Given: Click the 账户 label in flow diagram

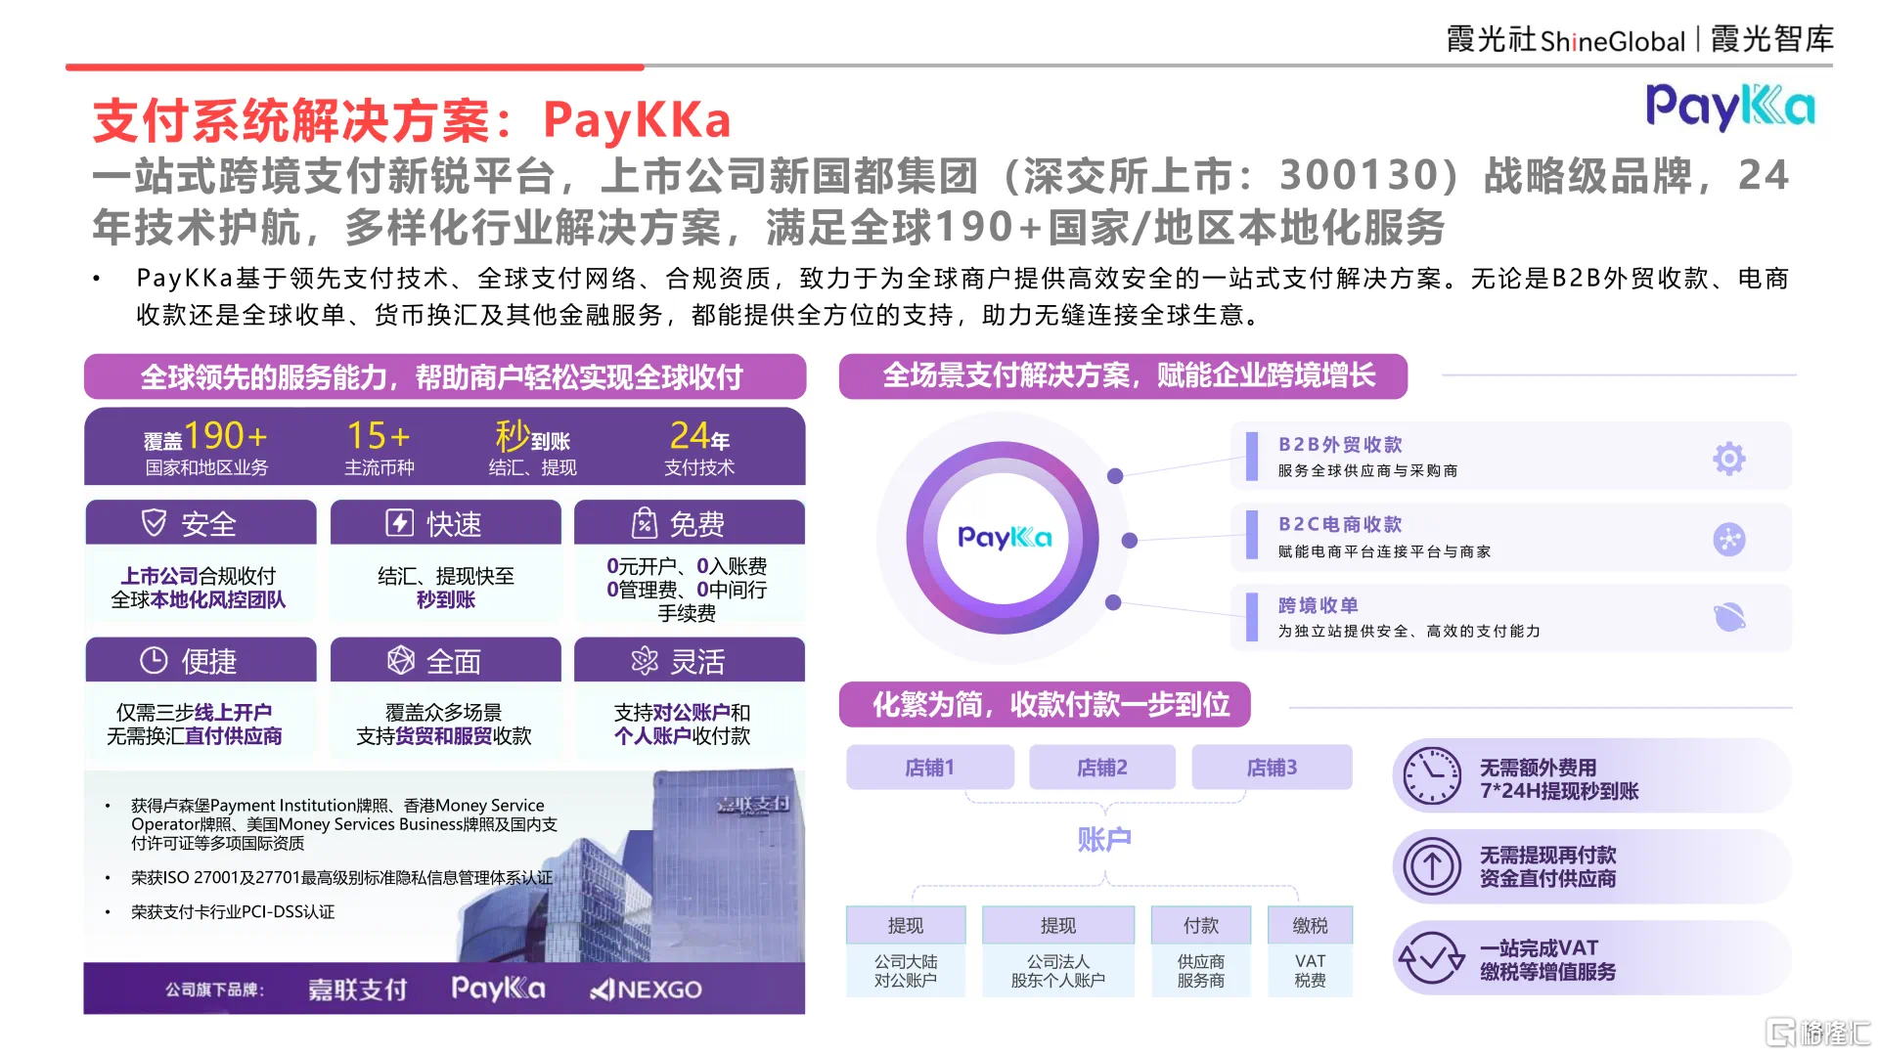Looking at the screenshot, I should (x=1103, y=839).
